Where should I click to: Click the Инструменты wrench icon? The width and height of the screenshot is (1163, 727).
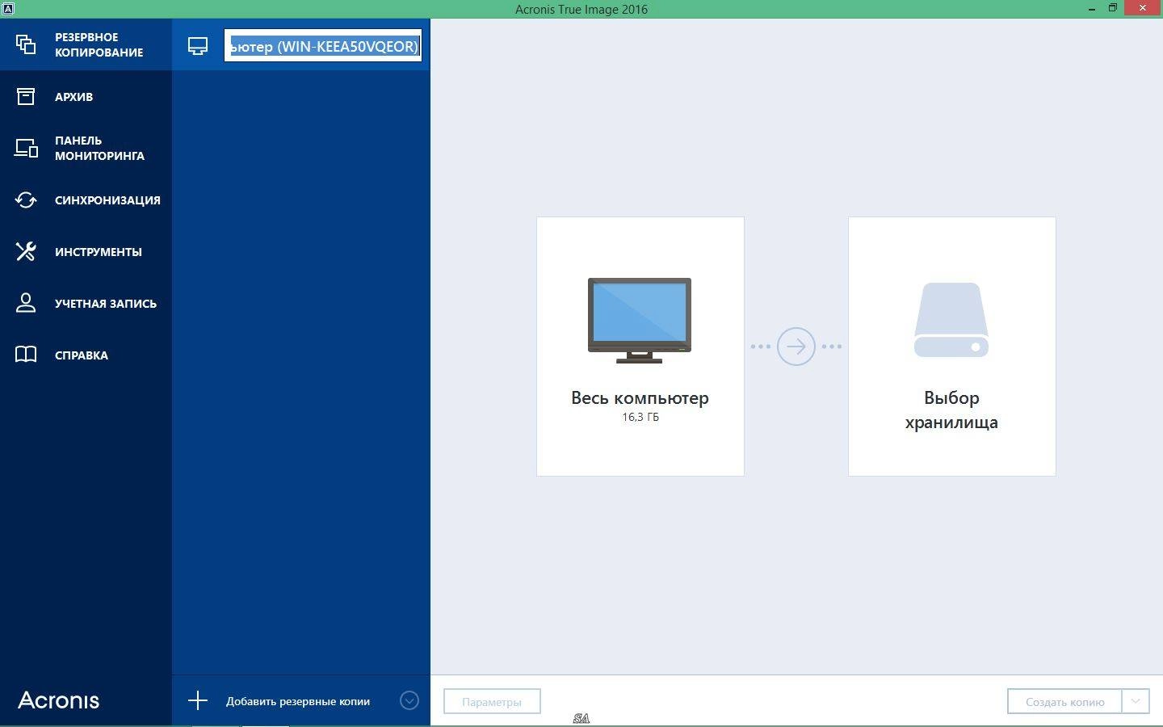tap(26, 251)
